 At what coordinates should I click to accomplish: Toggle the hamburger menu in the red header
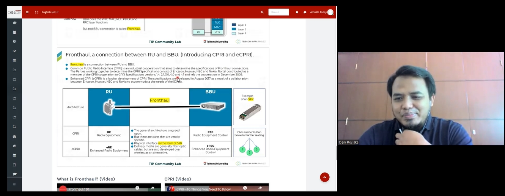click(x=27, y=12)
